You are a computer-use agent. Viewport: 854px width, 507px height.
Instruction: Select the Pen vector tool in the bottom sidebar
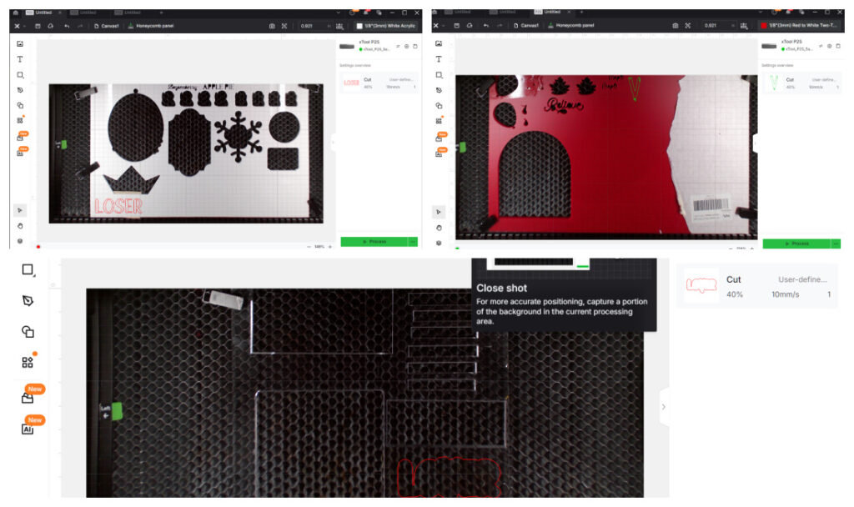[28, 300]
